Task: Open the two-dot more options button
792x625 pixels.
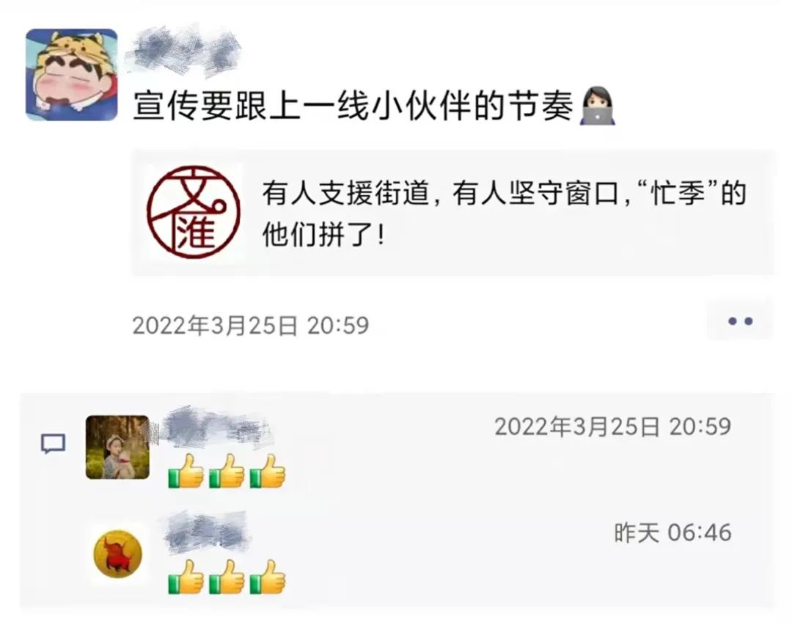Action: [740, 321]
